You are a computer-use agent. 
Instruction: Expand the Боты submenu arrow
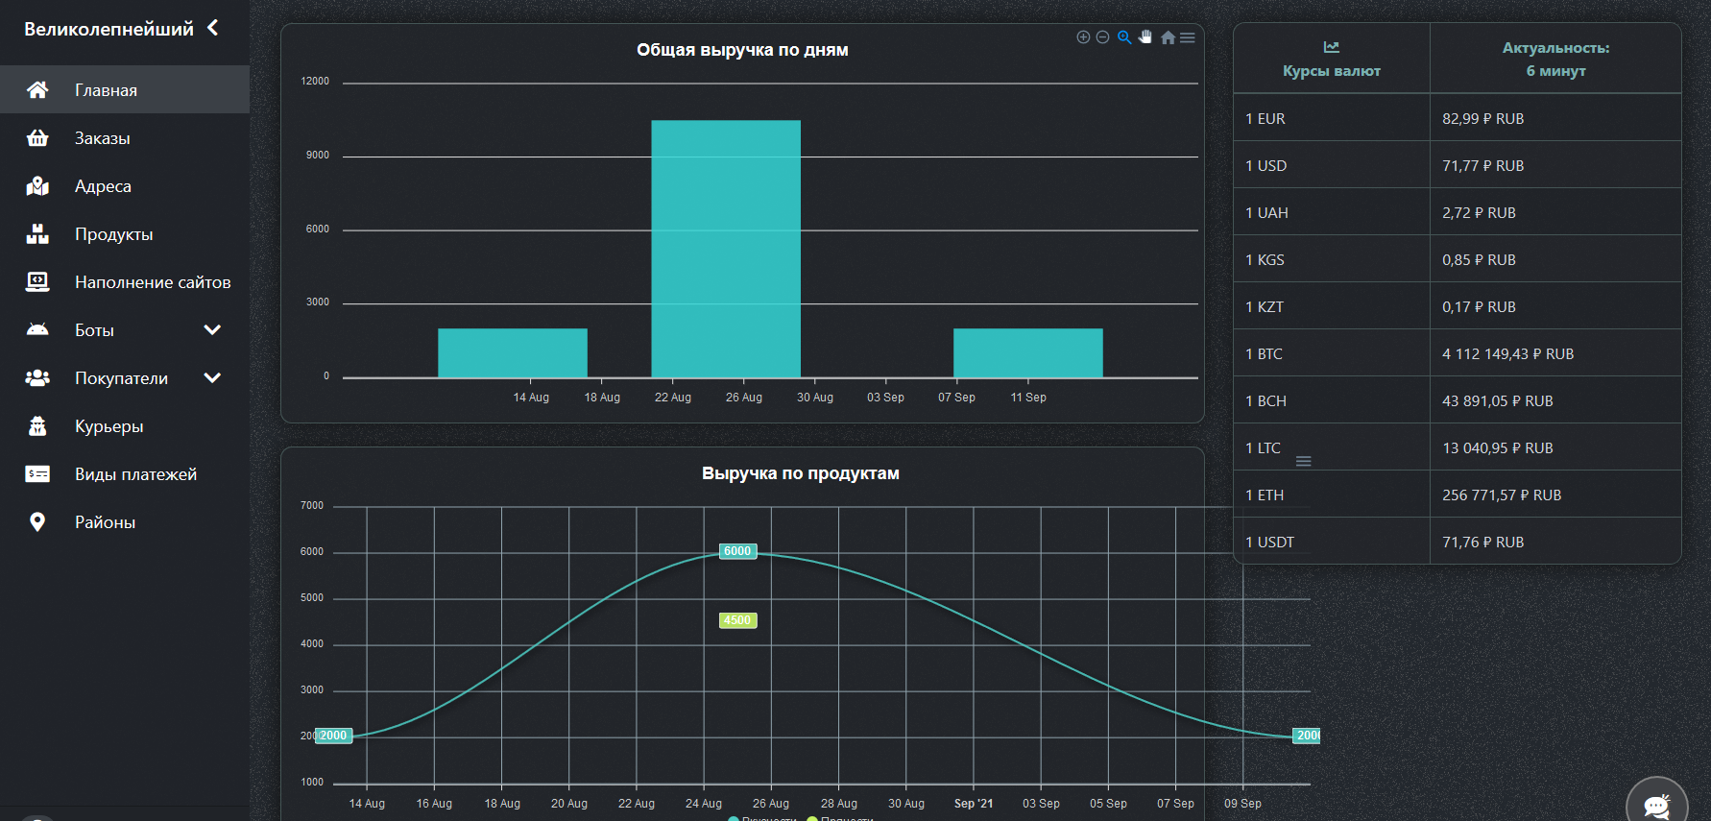coord(212,330)
